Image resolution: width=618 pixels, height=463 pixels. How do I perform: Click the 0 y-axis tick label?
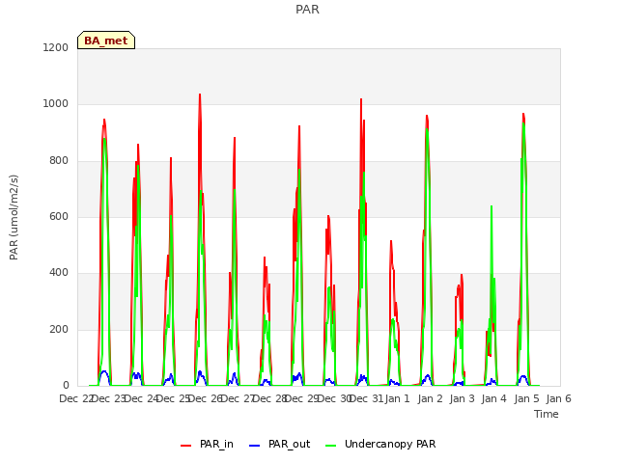click(66, 386)
